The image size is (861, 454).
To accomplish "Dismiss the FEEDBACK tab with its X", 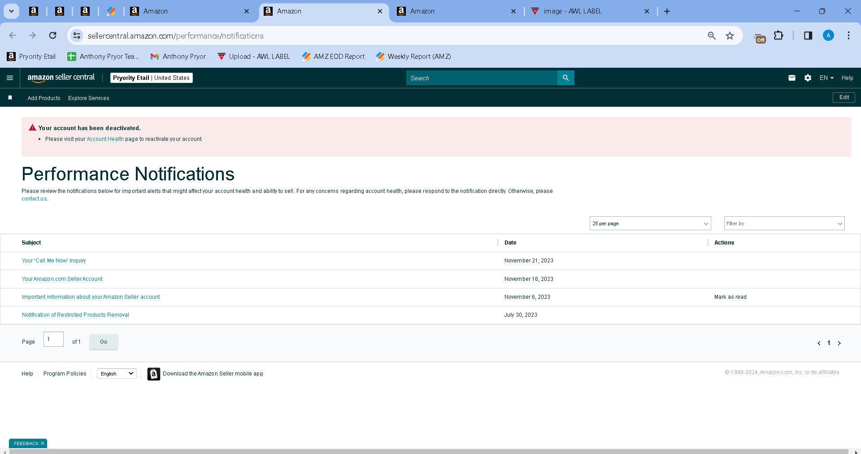I will pyautogui.click(x=43, y=444).
